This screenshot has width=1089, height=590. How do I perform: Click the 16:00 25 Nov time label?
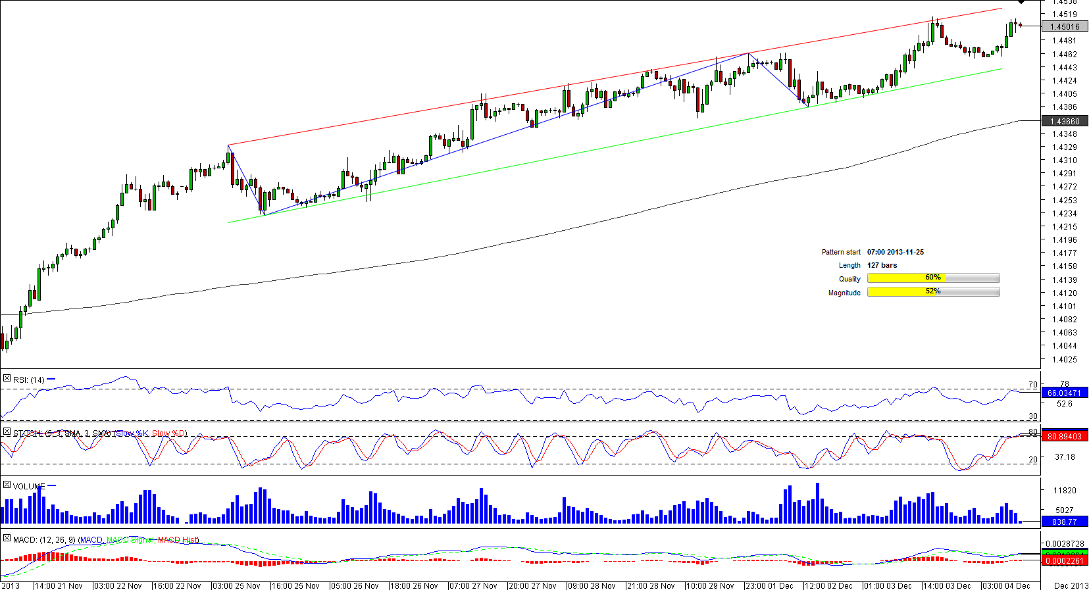[x=296, y=586]
